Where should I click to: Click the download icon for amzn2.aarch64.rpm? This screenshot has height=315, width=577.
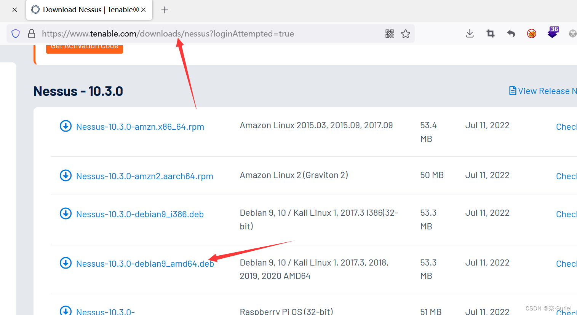[x=66, y=175]
